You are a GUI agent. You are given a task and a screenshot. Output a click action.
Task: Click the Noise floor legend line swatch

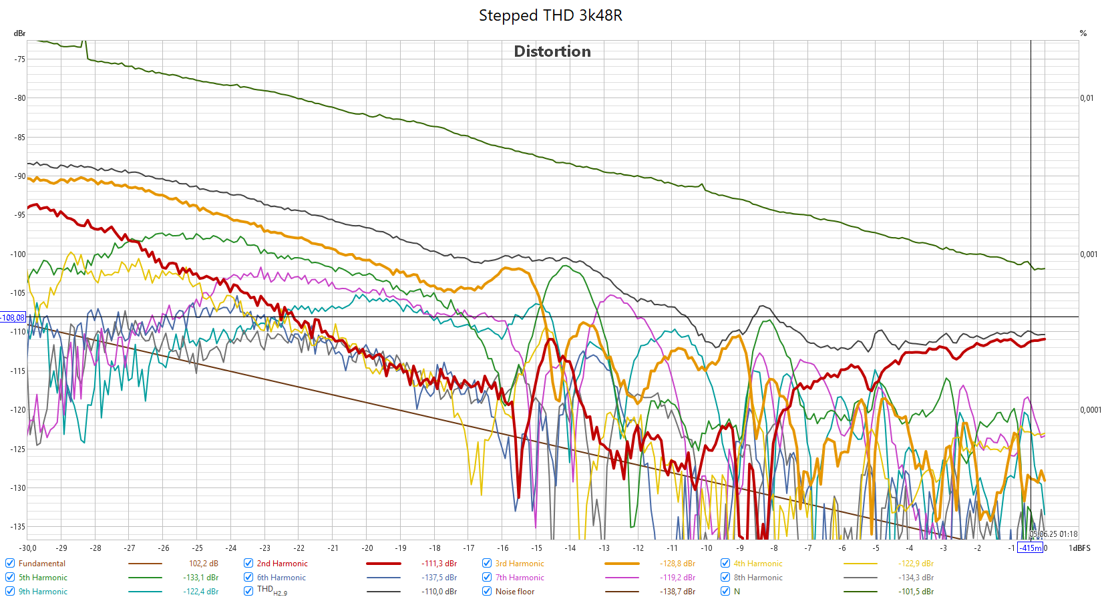[x=622, y=592]
